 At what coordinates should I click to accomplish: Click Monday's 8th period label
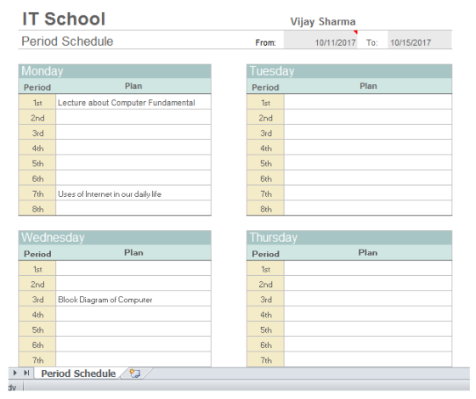tap(37, 209)
